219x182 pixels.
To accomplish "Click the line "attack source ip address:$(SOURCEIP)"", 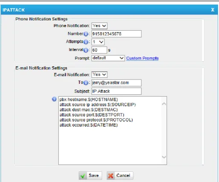I will 98,105.
